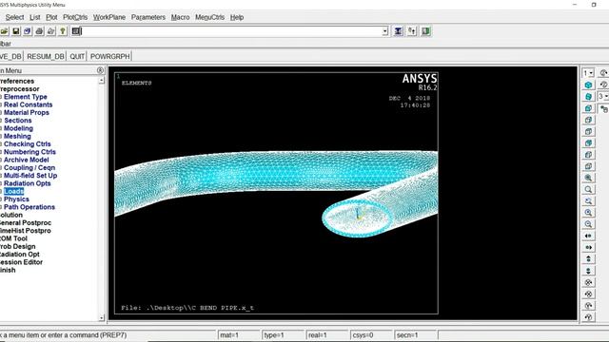Click Zoom Out magnifier with minus

click(x=588, y=224)
